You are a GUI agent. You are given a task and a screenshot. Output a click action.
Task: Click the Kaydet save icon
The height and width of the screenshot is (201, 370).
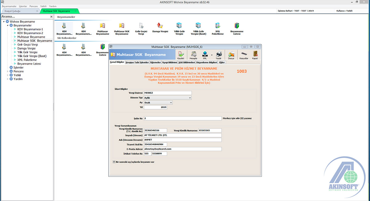(x=181, y=54)
